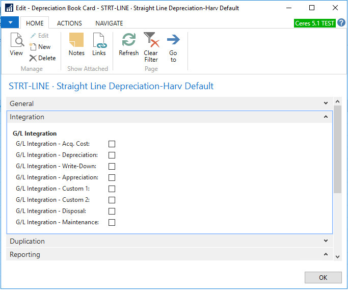
Task: Open the help question mark icon
Action: click(x=341, y=23)
